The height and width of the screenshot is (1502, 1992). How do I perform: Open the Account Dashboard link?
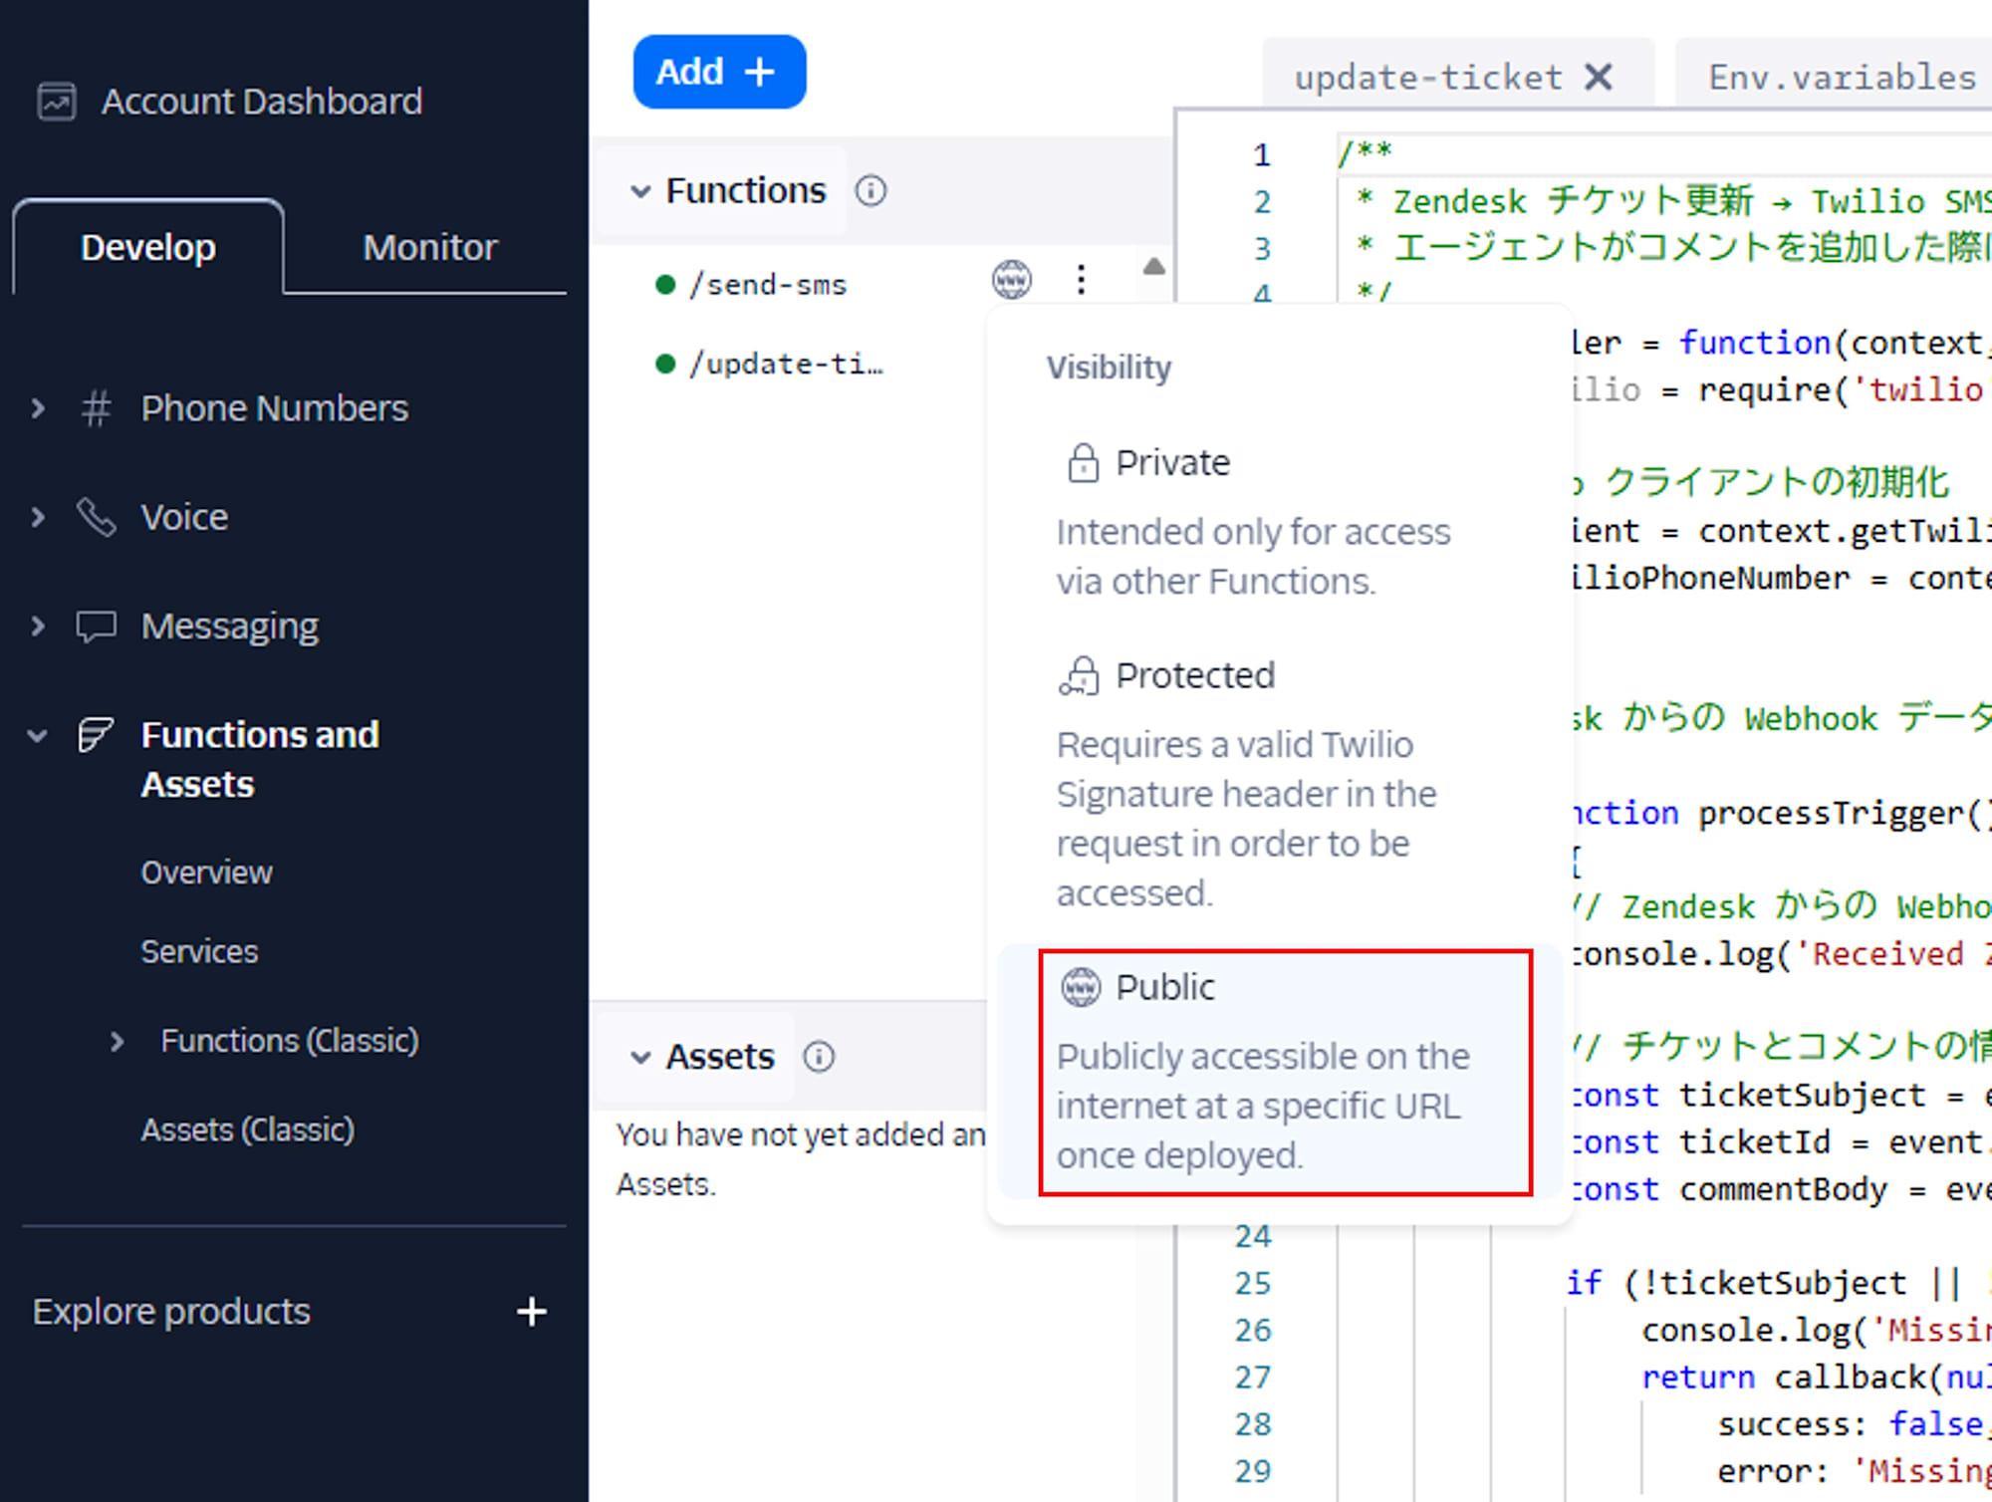click(x=262, y=102)
